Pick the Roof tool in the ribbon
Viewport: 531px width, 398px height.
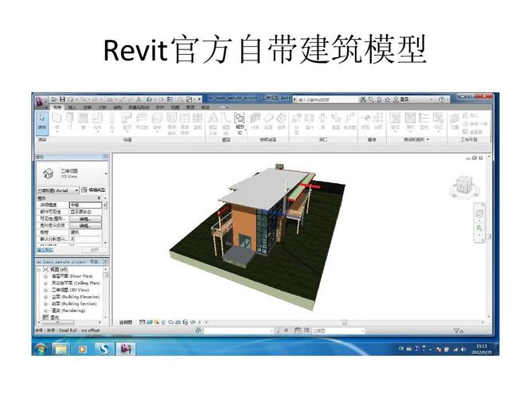coord(127,121)
